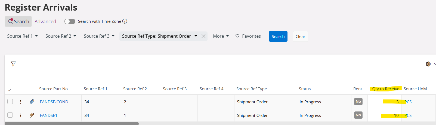Open Favorites heart icon

pos(237,36)
